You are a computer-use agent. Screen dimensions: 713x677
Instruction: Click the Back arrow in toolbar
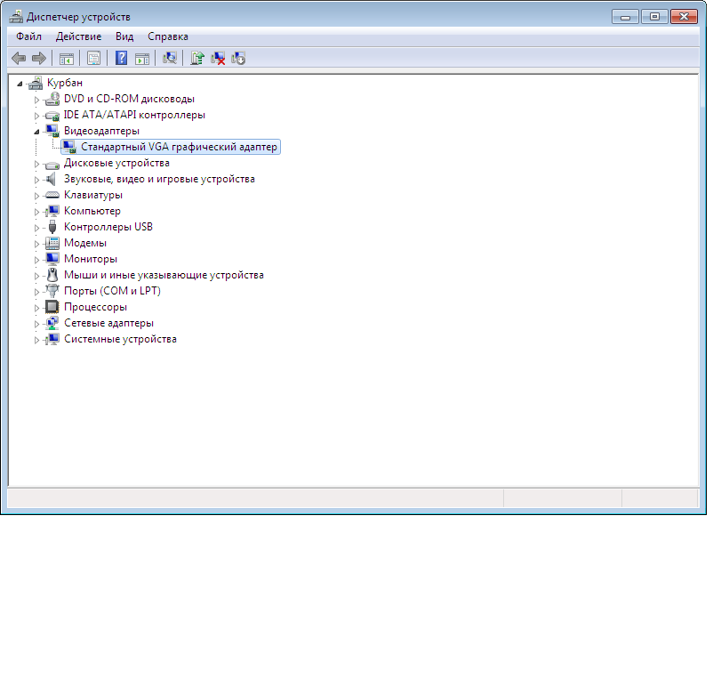[19, 58]
